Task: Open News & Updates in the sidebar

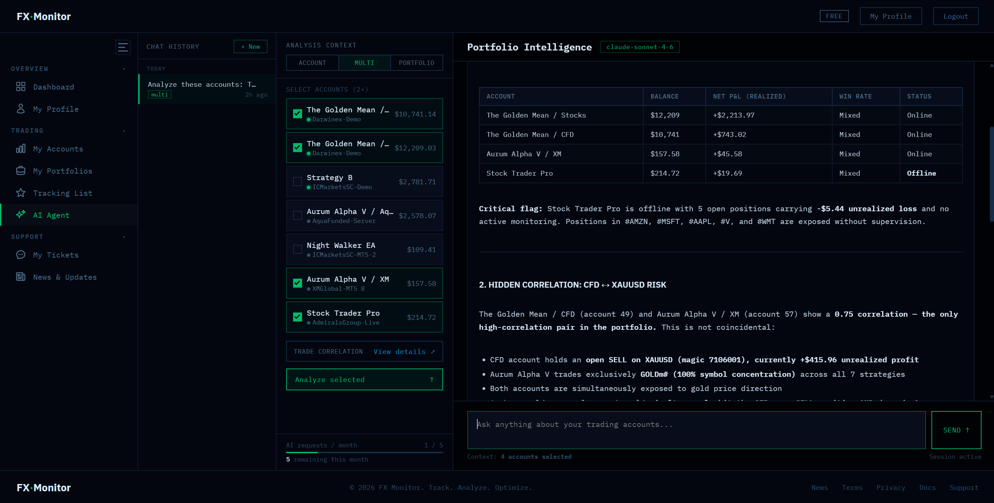Action: pyautogui.click(x=69, y=277)
